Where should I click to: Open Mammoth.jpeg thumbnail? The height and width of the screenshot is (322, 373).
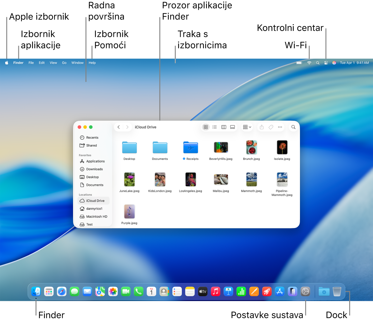(251, 179)
